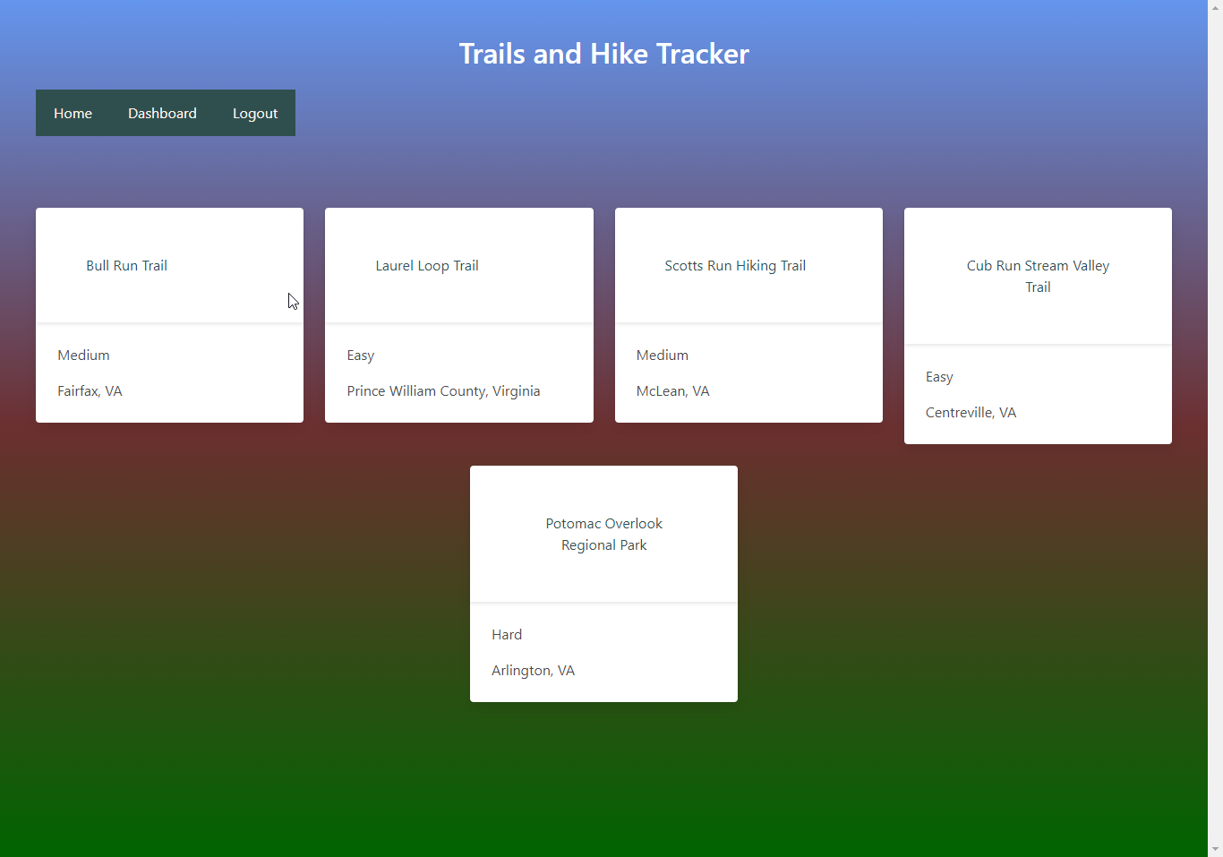Open the Laurel Loop Trail card title
This screenshot has width=1223, height=857.
click(x=427, y=266)
